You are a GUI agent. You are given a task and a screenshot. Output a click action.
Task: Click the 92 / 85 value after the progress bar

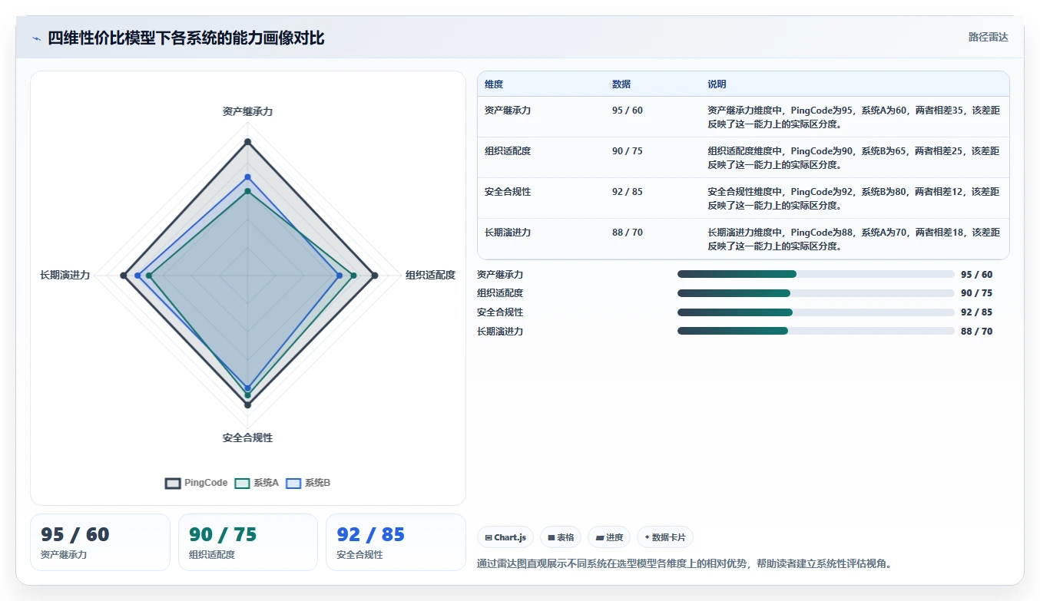pyautogui.click(x=976, y=312)
